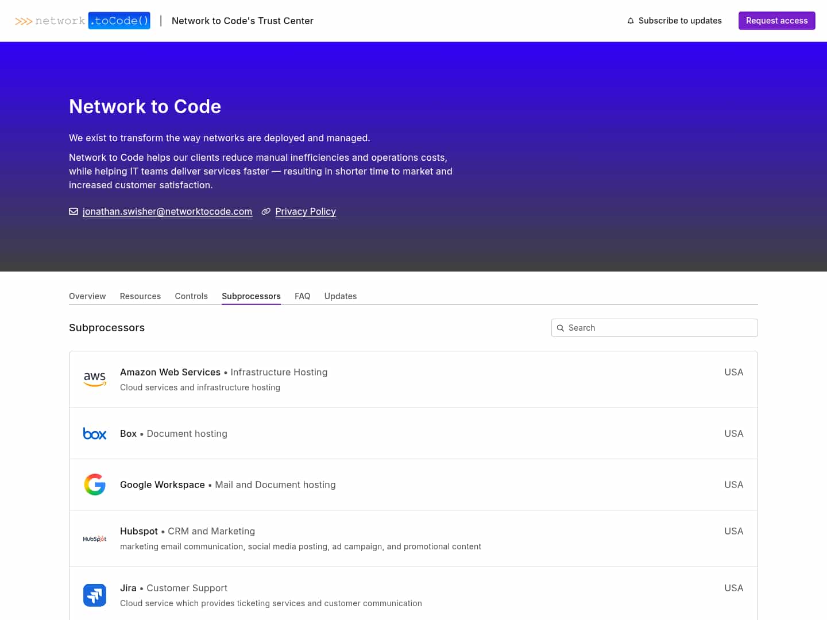Click the Jira subprocessor name

128,588
